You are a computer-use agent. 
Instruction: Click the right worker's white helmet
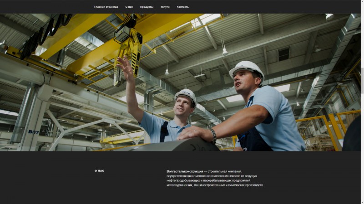(x=247, y=71)
